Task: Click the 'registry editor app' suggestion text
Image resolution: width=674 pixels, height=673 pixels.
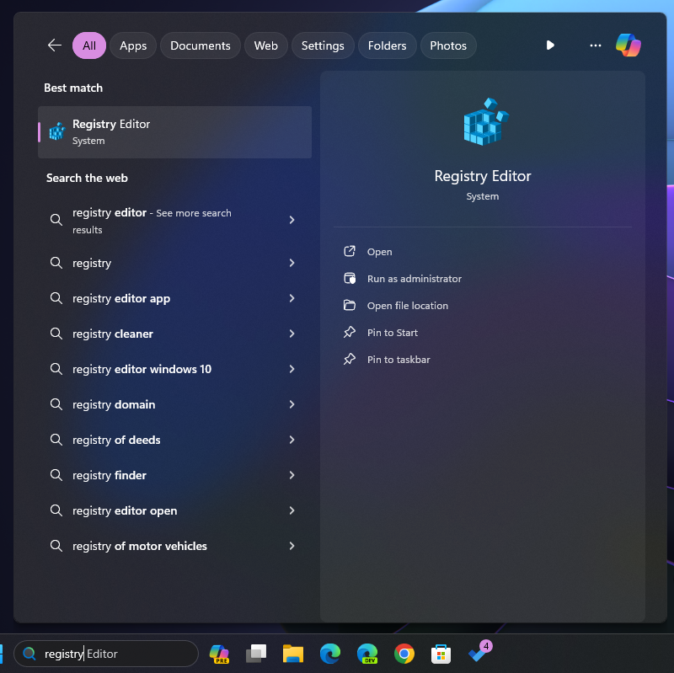Action: tap(121, 298)
